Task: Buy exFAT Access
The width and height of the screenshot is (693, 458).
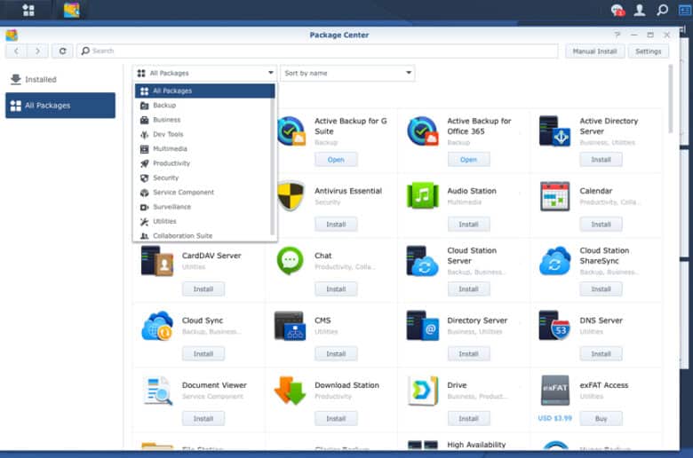Action: click(x=601, y=419)
